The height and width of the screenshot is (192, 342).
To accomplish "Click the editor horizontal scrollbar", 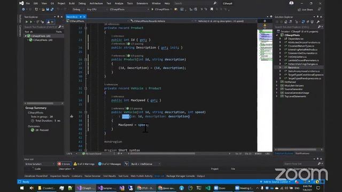I will coord(162,154).
